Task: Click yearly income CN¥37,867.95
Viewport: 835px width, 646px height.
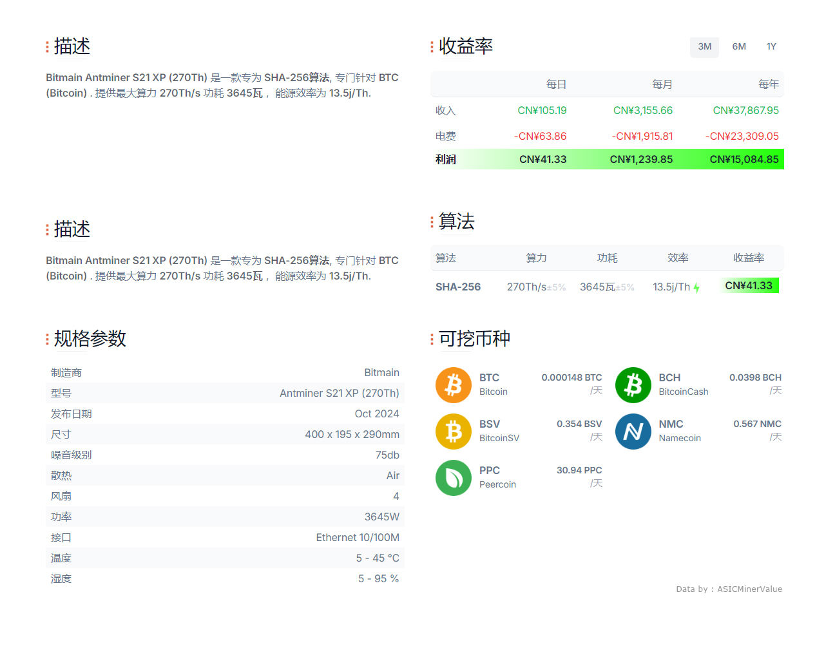Action: pos(745,111)
